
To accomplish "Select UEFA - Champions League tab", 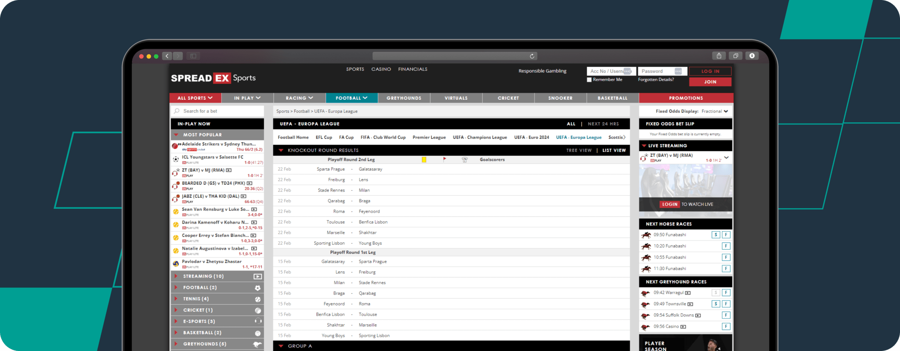I will 480,138.
